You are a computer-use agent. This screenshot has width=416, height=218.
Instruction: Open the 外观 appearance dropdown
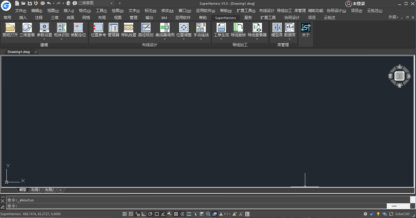(x=393, y=17)
